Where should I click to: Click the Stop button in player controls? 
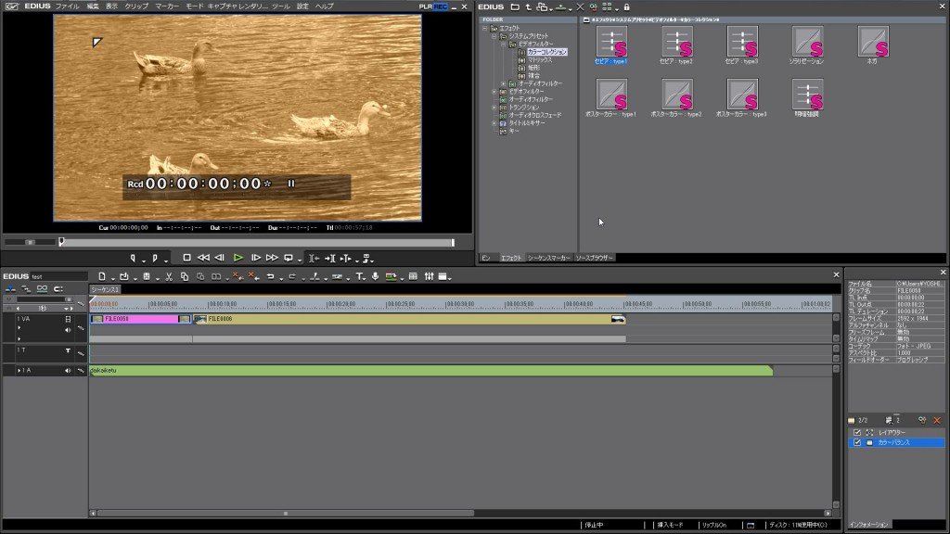click(186, 258)
